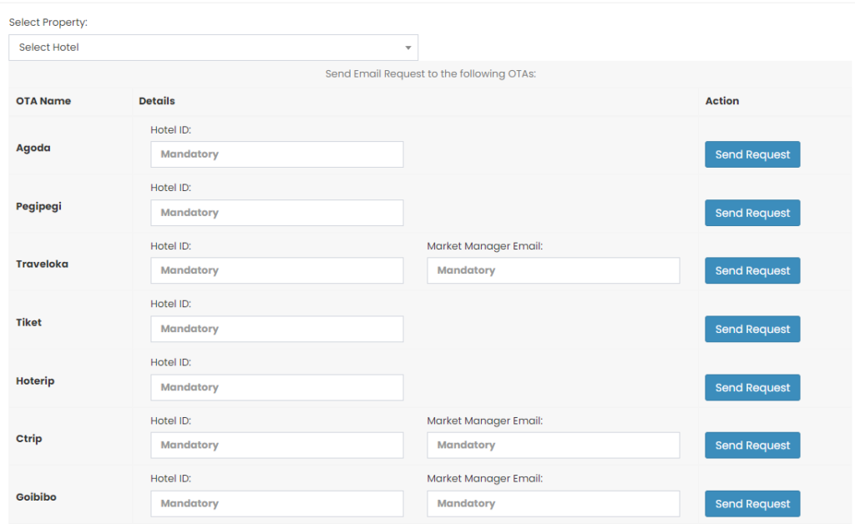Click the Traveloka OTA name
The height and width of the screenshot is (524, 855).
42,265
